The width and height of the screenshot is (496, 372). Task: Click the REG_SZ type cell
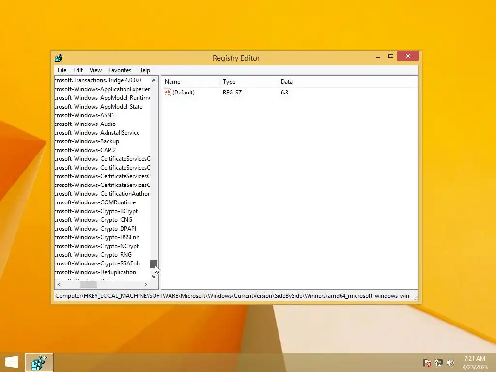pyautogui.click(x=232, y=93)
